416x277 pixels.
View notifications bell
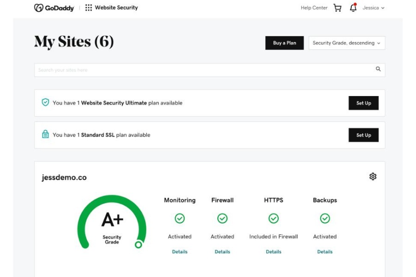353,8
